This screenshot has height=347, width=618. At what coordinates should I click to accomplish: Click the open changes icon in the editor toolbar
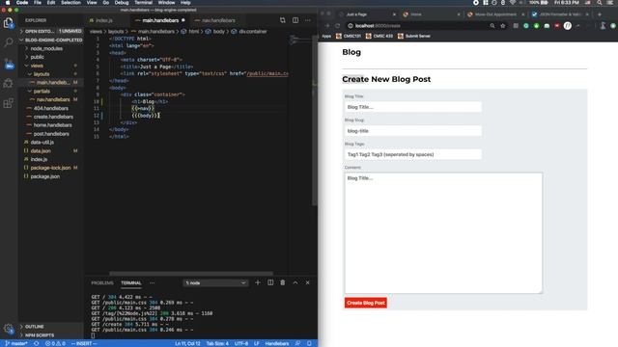[283, 20]
